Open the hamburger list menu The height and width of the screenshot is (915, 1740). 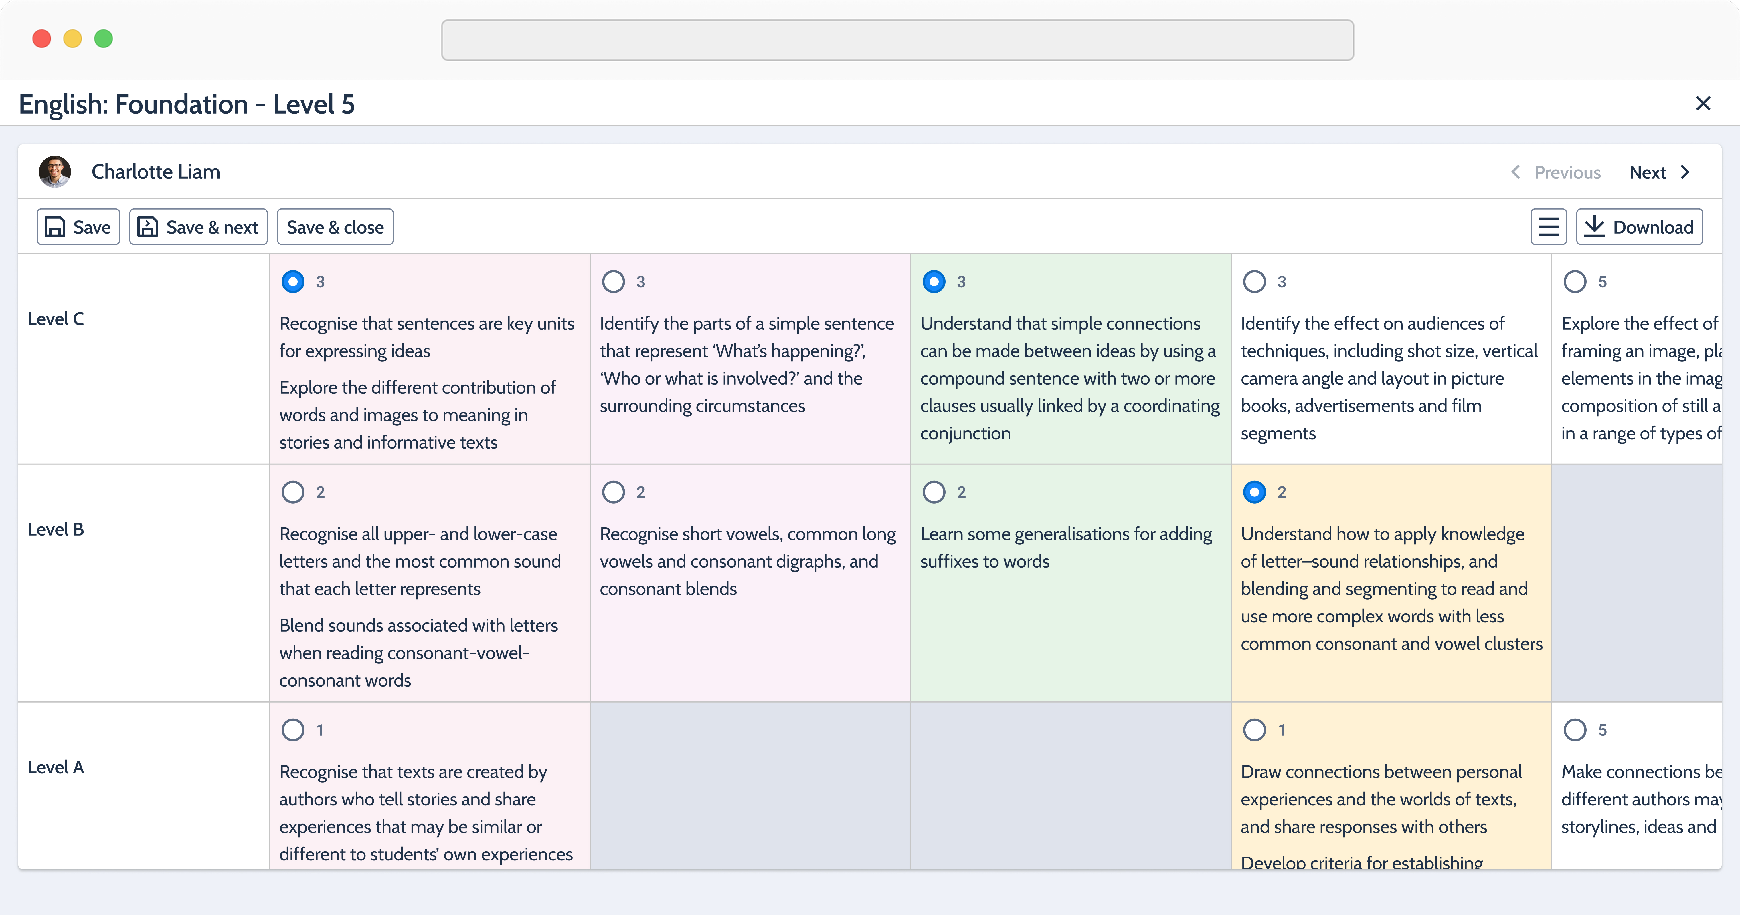tap(1548, 227)
